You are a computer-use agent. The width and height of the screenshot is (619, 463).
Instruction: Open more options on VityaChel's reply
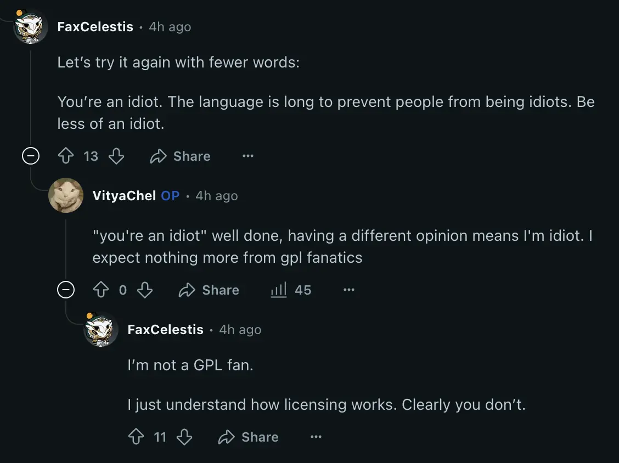click(349, 290)
